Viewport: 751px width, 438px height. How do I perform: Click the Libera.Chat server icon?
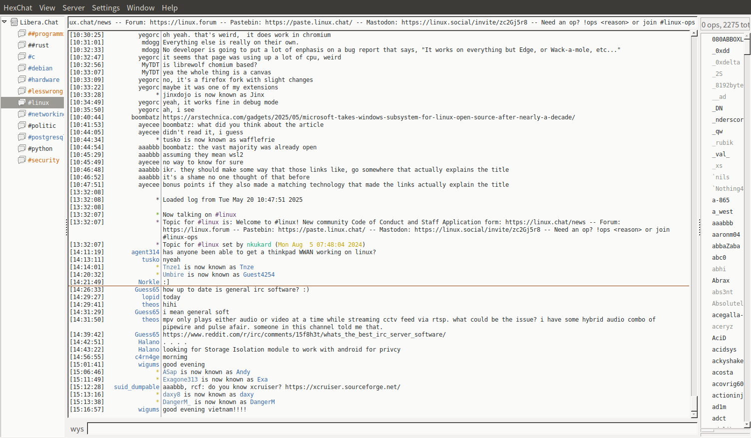[14, 22]
